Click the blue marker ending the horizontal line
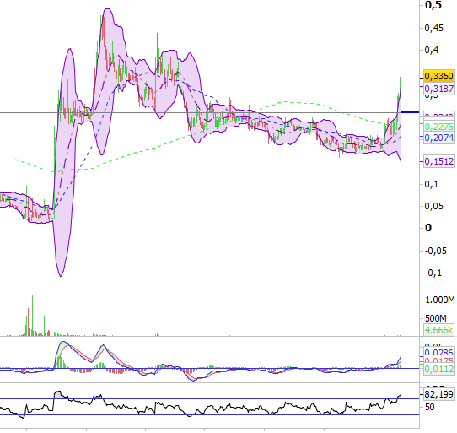The width and height of the screenshot is (457, 433). 410,112
